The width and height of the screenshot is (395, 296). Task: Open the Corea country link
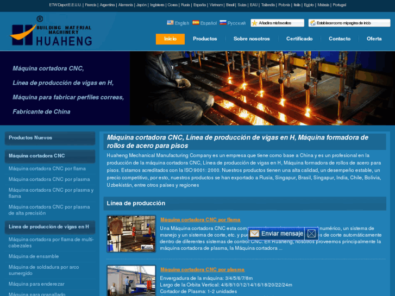click(x=173, y=5)
